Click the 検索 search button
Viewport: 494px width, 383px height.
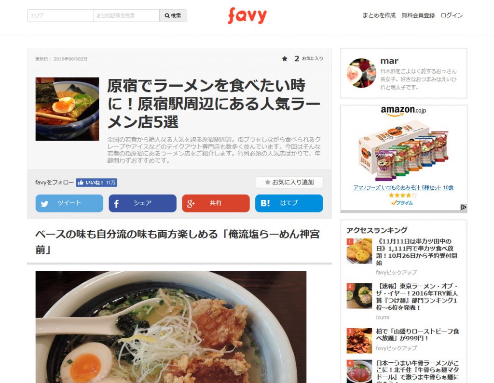173,15
